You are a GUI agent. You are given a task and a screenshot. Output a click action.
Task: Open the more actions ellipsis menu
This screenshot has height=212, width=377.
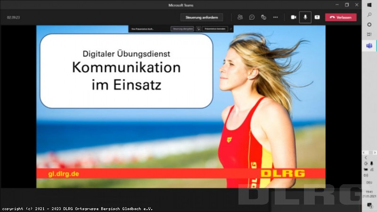pos(276,17)
